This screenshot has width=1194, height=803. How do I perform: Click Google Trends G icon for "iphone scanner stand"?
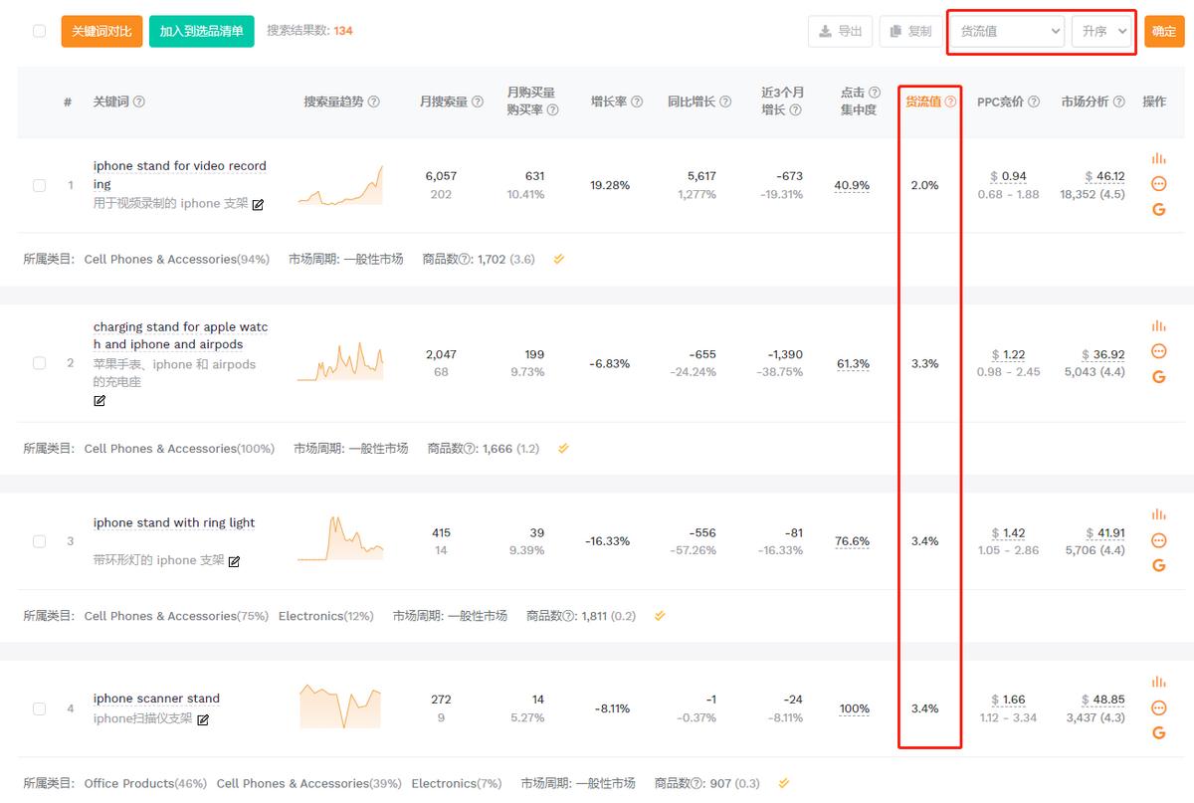point(1158,732)
